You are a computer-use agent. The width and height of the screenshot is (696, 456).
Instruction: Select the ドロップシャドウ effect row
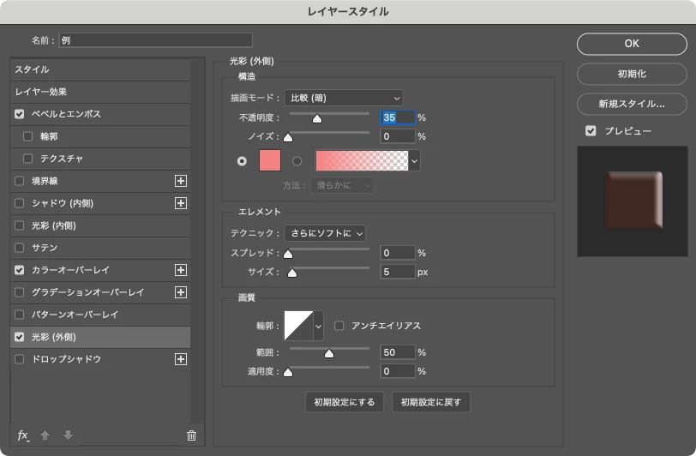(x=100, y=359)
